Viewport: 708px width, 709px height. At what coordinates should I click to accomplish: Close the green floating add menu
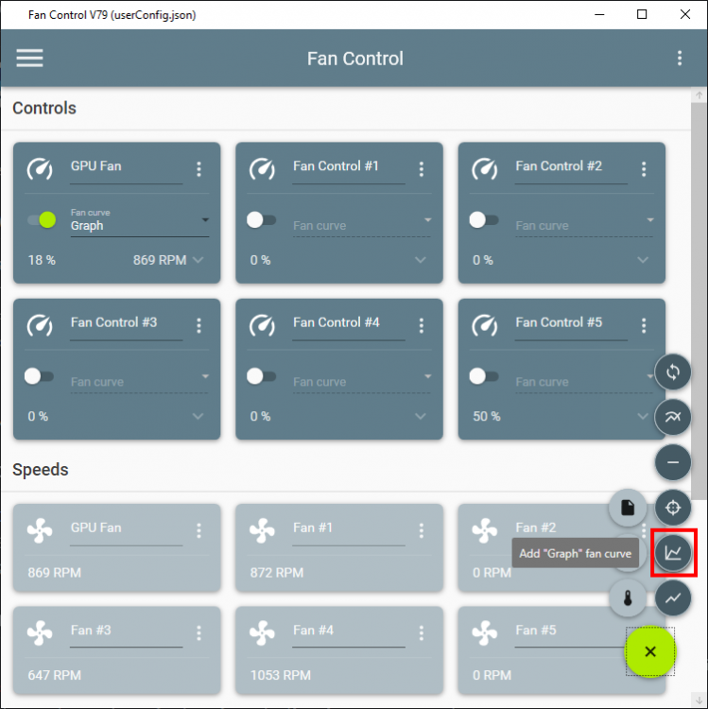point(649,651)
